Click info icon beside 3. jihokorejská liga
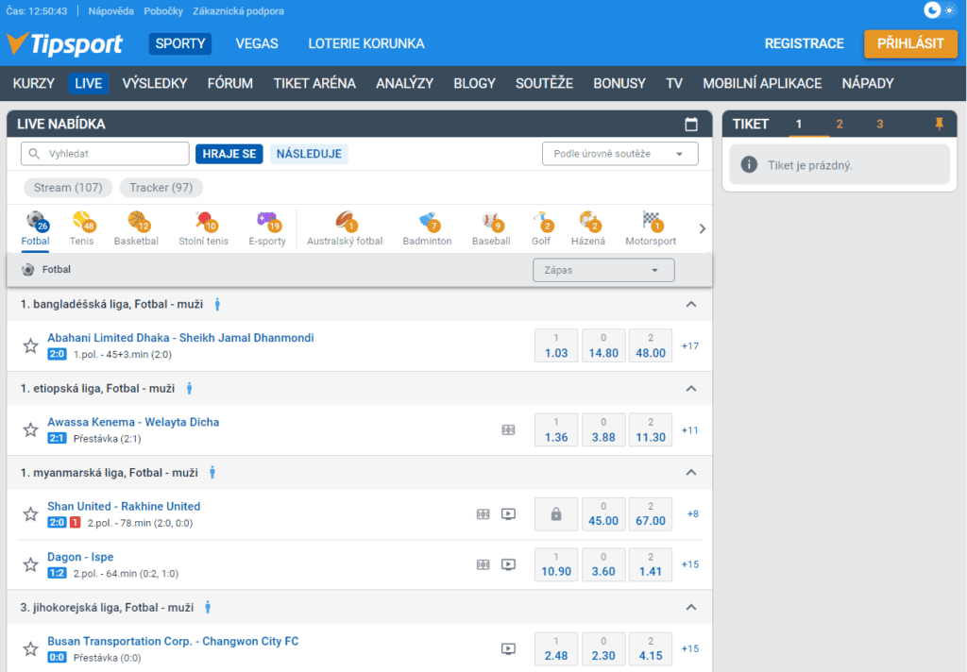This screenshot has width=967, height=672. pyautogui.click(x=208, y=607)
